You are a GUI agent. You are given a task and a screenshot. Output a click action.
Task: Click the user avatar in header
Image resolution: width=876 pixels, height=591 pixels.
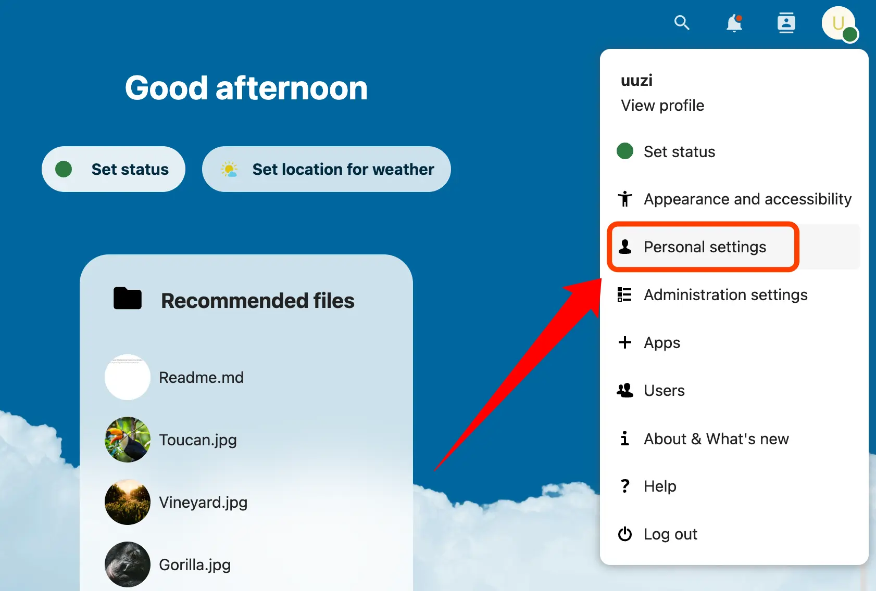coord(839,23)
